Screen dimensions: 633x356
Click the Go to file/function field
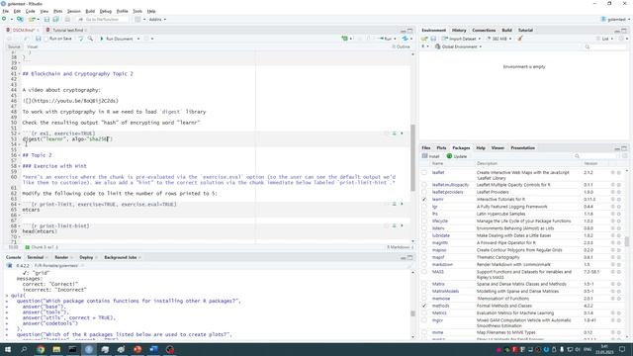pyautogui.click(x=102, y=19)
